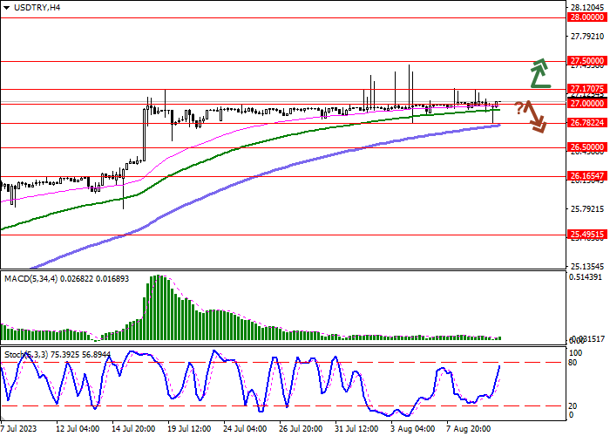Click the tallest MACD histogram peak bar

coord(159,308)
